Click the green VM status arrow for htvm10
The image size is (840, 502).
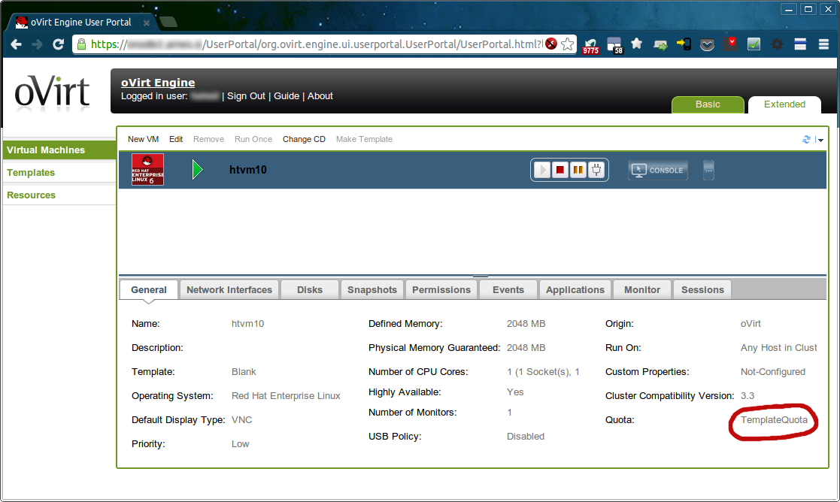coord(198,170)
